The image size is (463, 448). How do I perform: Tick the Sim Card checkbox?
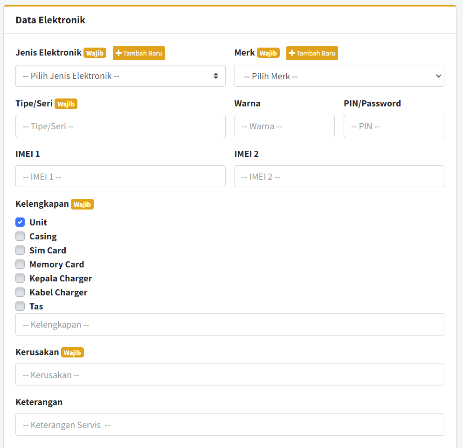coord(20,250)
